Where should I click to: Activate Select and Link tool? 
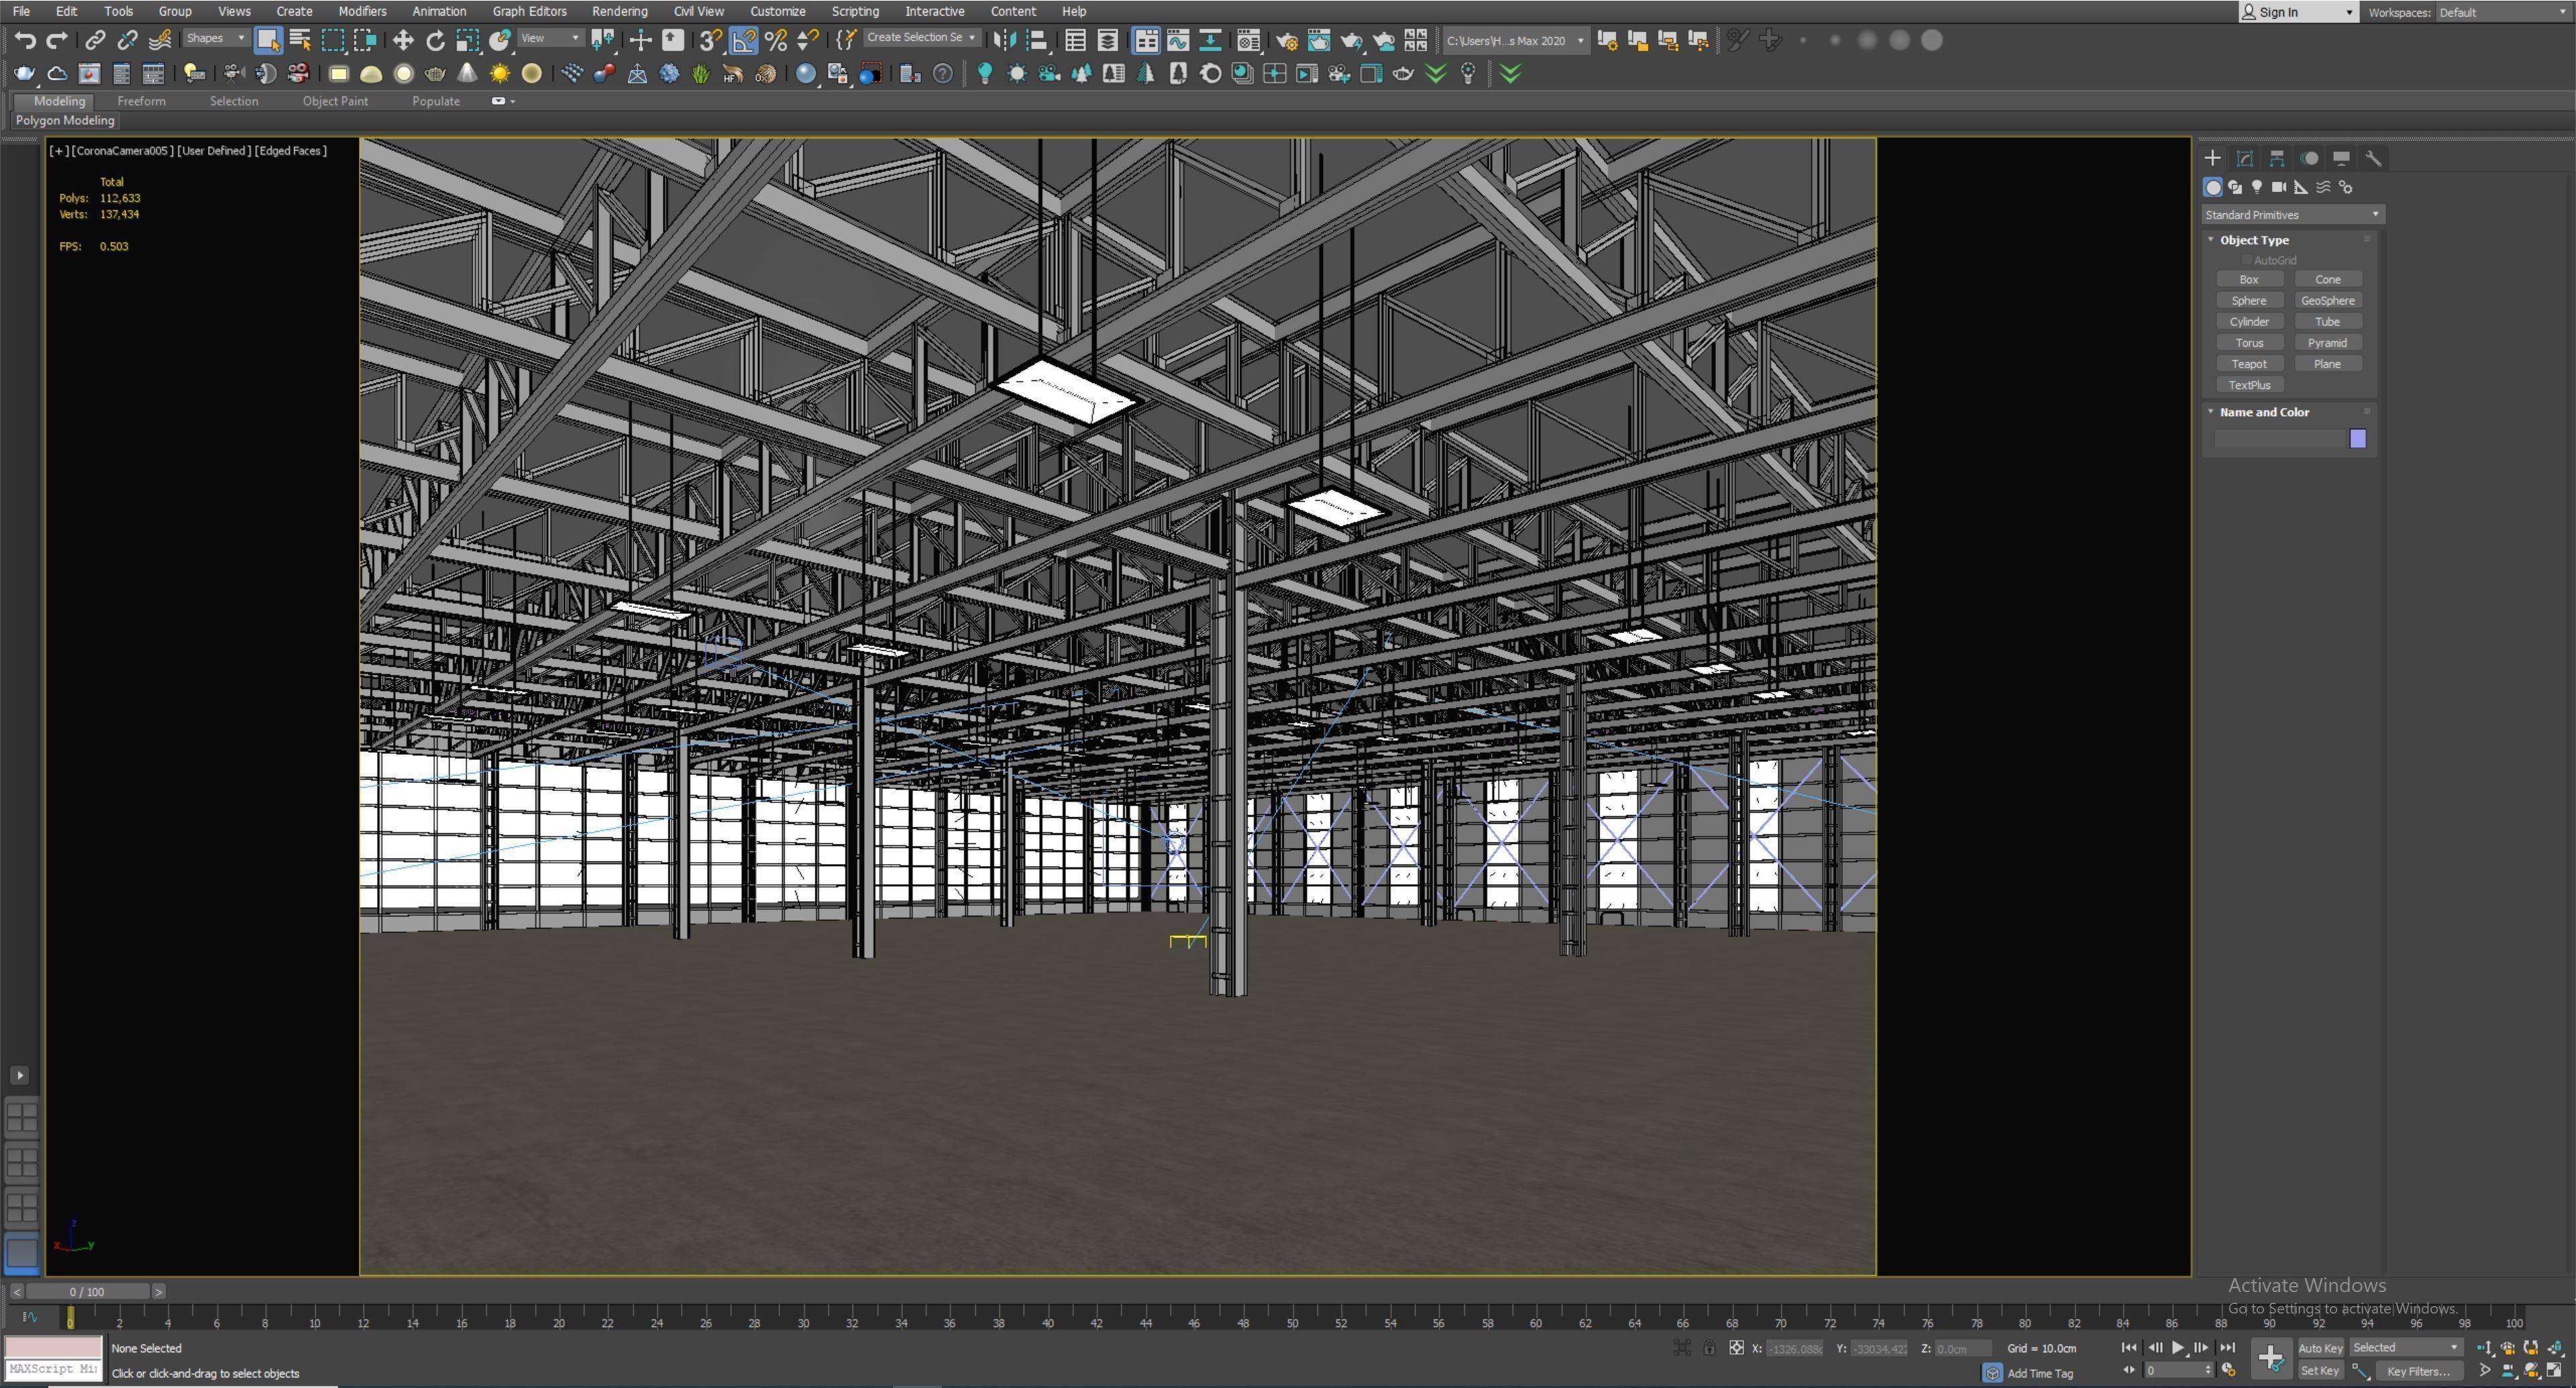(x=95, y=40)
